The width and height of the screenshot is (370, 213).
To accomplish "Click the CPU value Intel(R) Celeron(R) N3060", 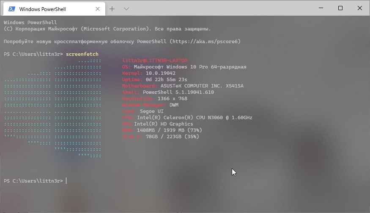I will [x=195, y=117].
